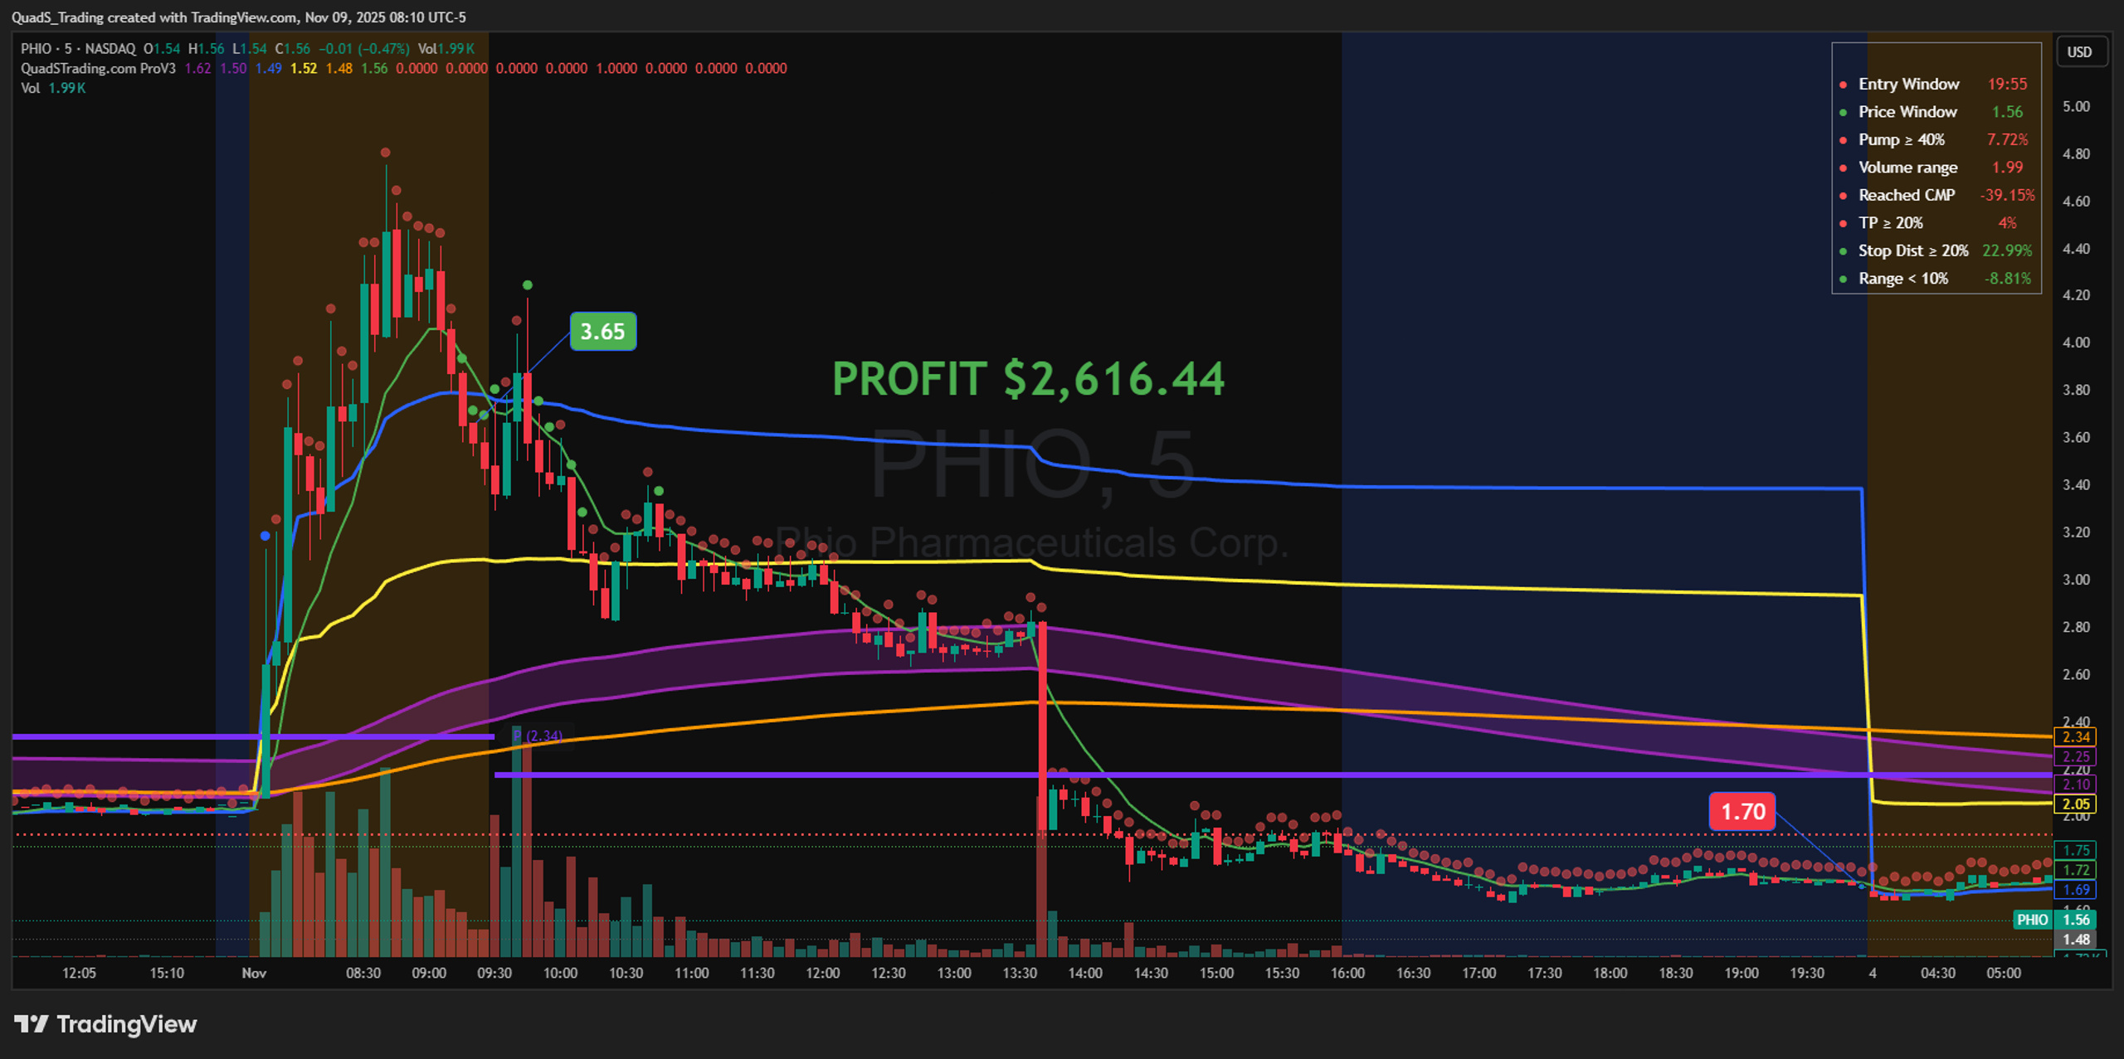
Task: Click the PHIO 1.56 last price label
Action: tap(2054, 920)
